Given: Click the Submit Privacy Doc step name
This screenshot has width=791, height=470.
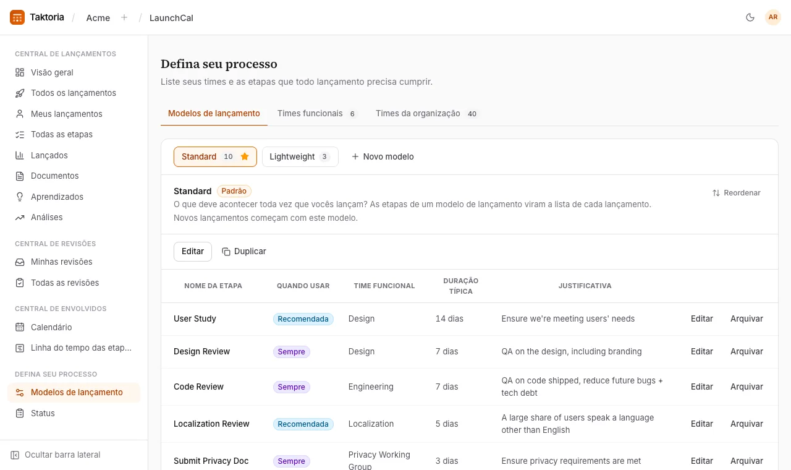Looking at the screenshot, I should pyautogui.click(x=211, y=461).
